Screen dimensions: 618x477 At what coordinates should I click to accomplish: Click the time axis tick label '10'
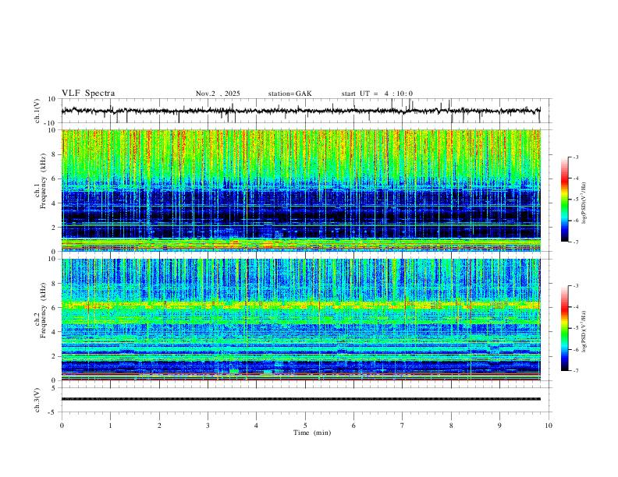(x=549, y=426)
